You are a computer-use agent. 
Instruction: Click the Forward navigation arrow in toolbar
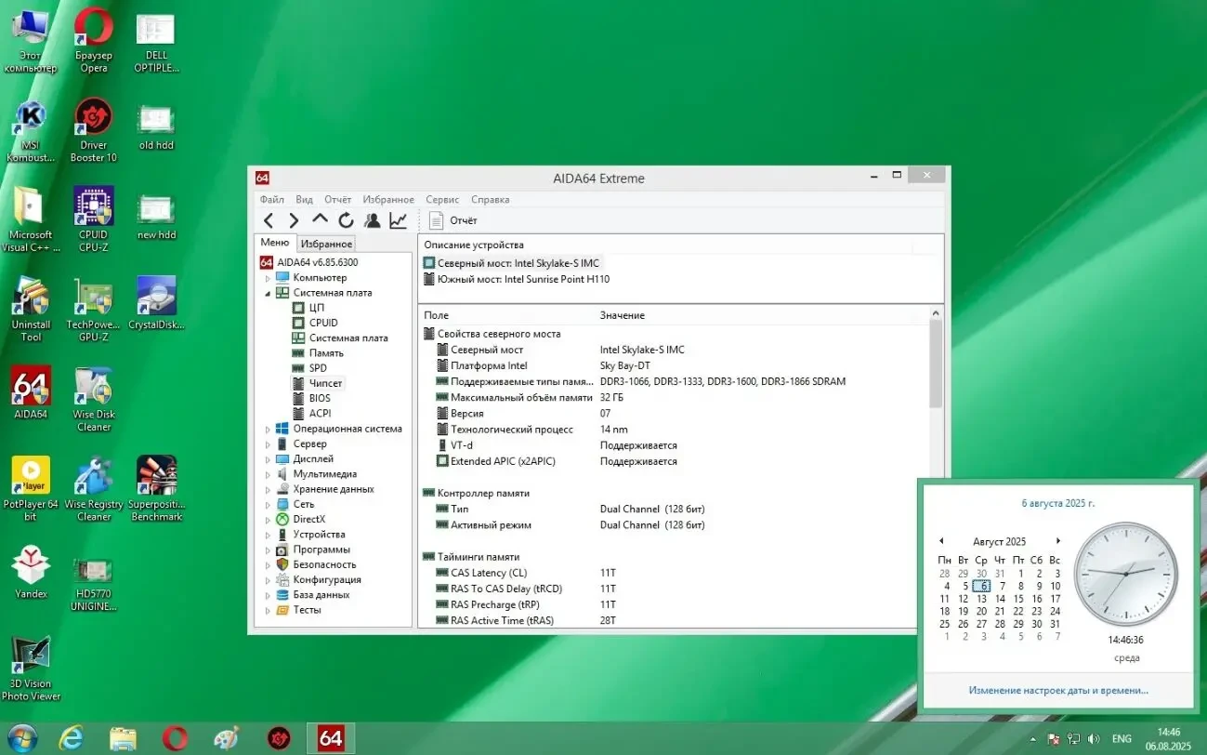click(294, 220)
